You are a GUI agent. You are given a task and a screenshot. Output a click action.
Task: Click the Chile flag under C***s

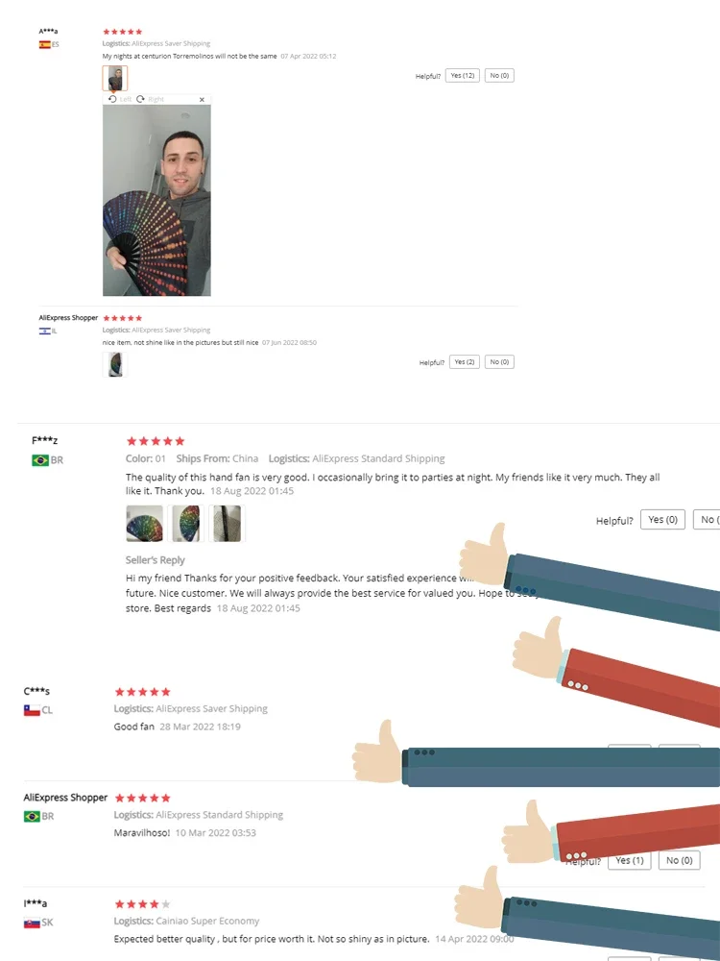(32, 710)
